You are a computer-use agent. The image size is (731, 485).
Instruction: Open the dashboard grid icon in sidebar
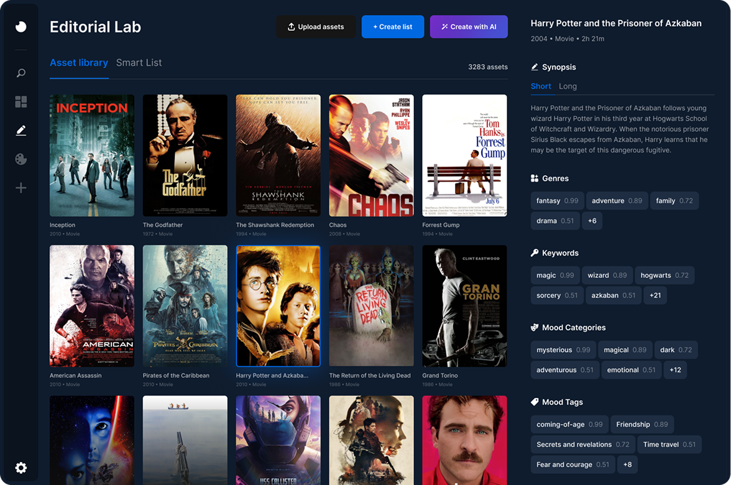tap(21, 102)
